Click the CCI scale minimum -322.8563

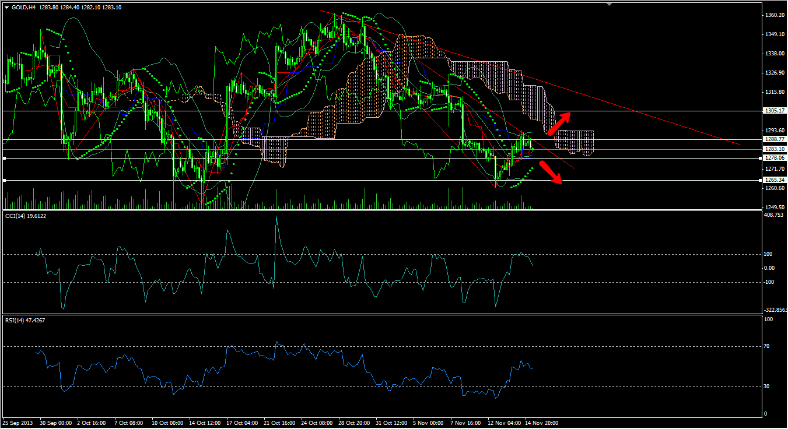pyautogui.click(x=776, y=310)
